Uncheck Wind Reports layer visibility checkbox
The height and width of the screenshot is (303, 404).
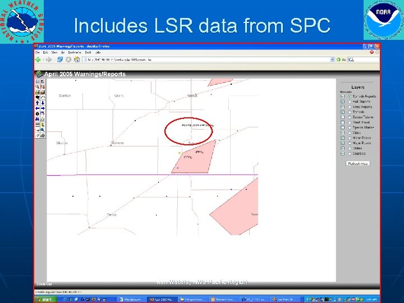[x=343, y=107]
